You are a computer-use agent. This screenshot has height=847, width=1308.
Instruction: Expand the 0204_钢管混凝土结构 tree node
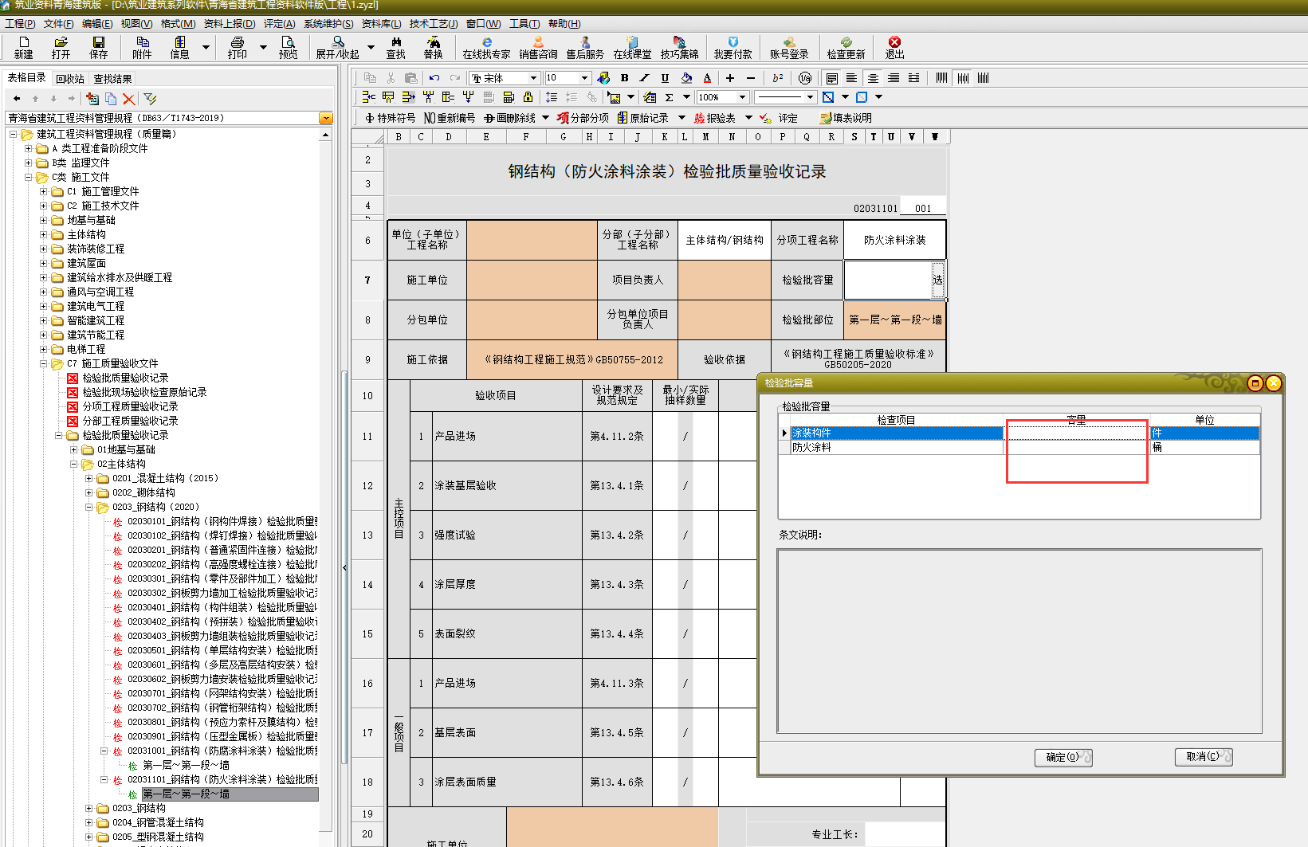[89, 823]
